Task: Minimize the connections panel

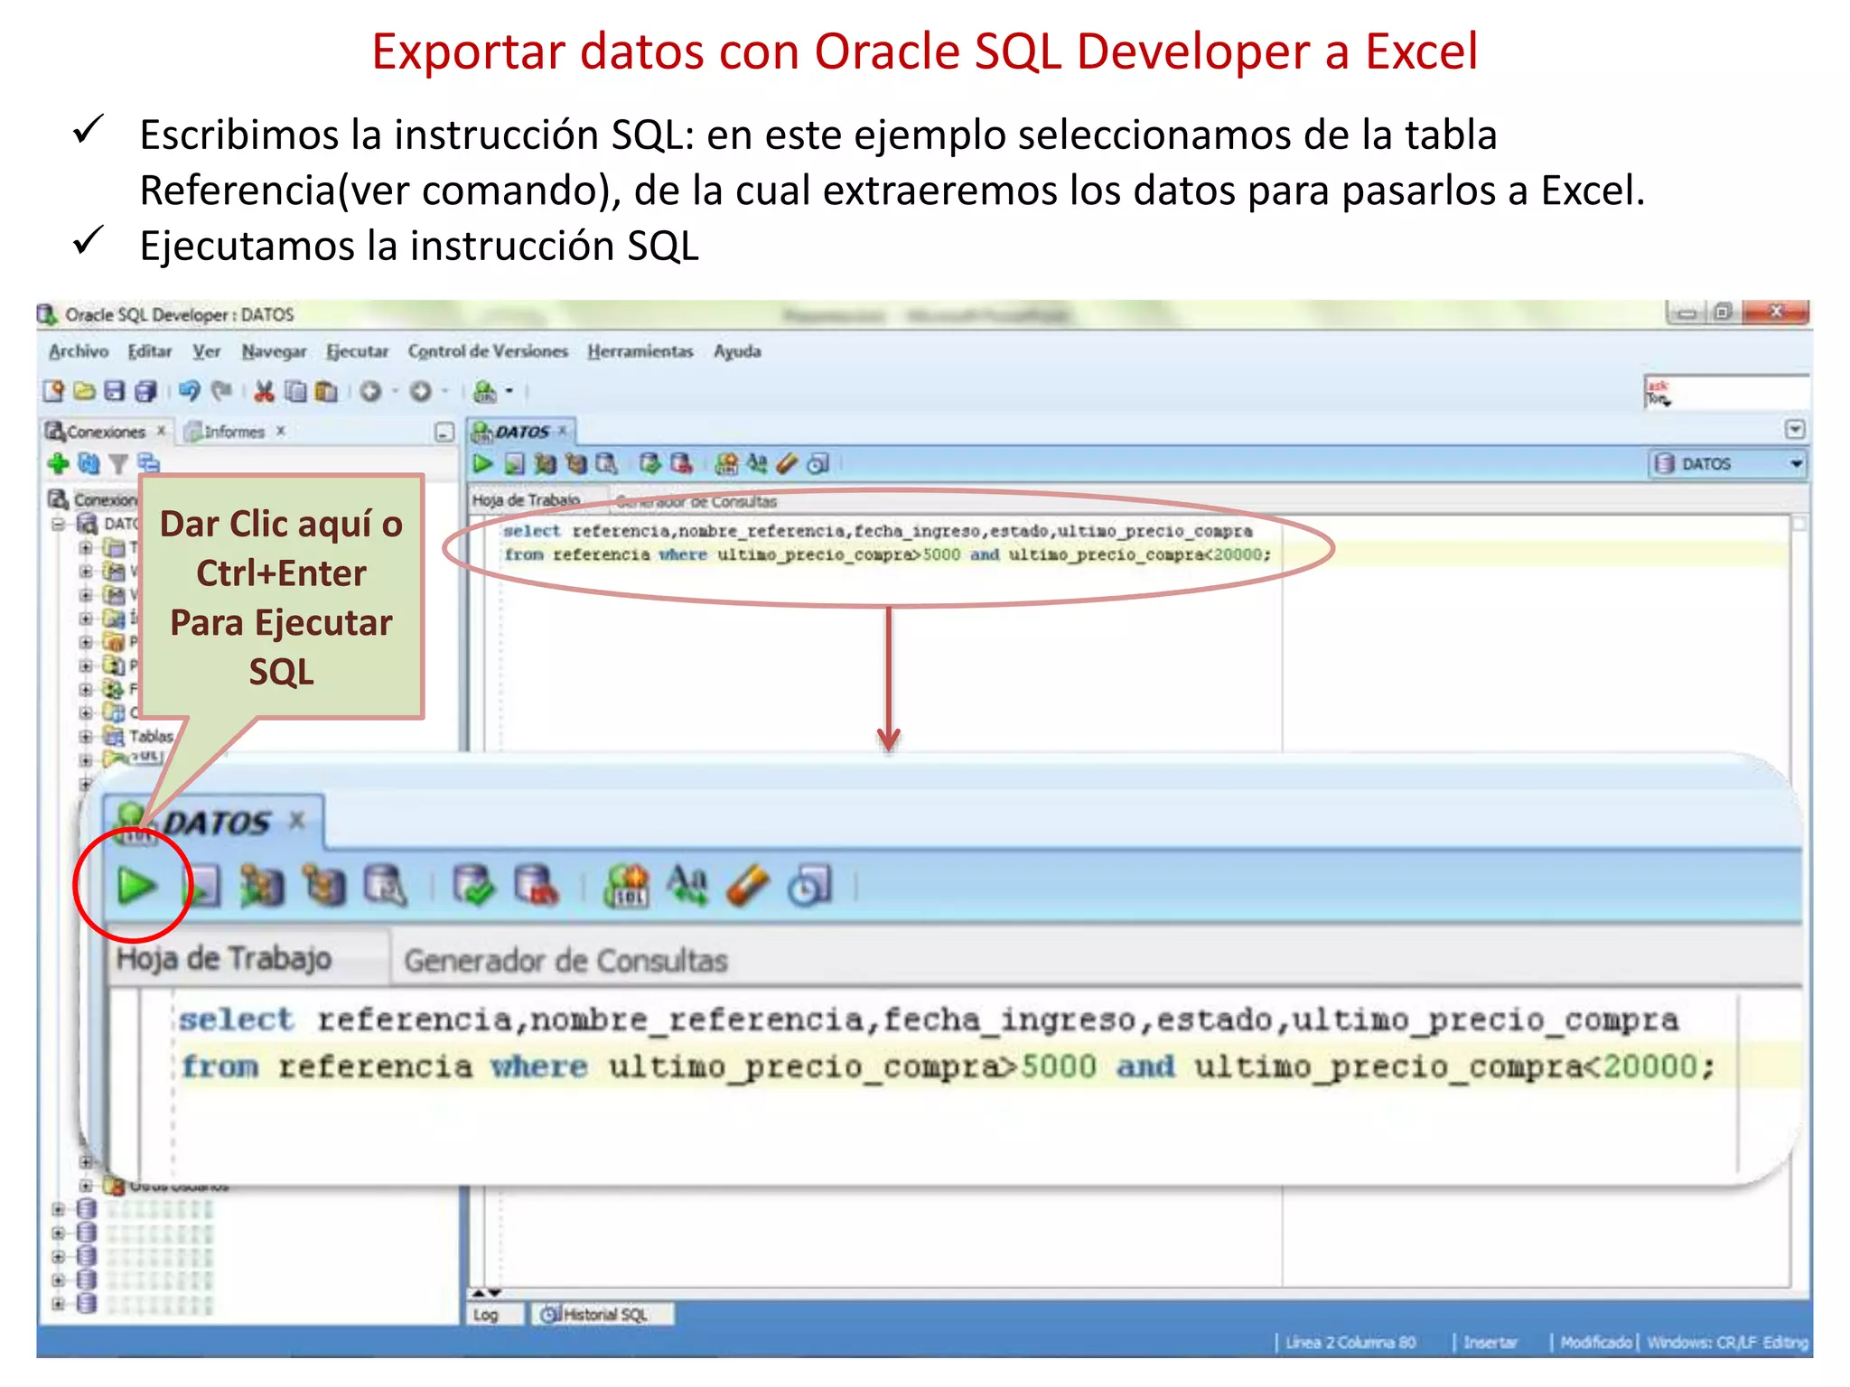Action: (444, 433)
